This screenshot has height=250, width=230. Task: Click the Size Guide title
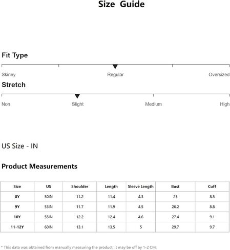click(121, 4)
